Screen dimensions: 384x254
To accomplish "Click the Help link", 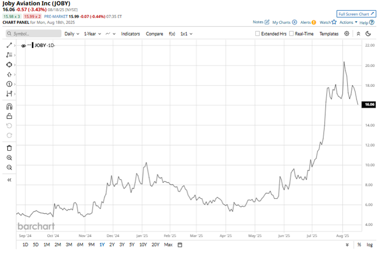I will pyautogui.click(x=364, y=22).
